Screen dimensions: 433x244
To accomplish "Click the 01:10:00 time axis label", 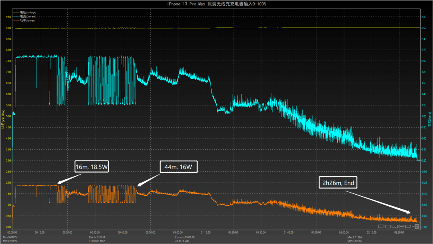I will (x=205, y=233).
